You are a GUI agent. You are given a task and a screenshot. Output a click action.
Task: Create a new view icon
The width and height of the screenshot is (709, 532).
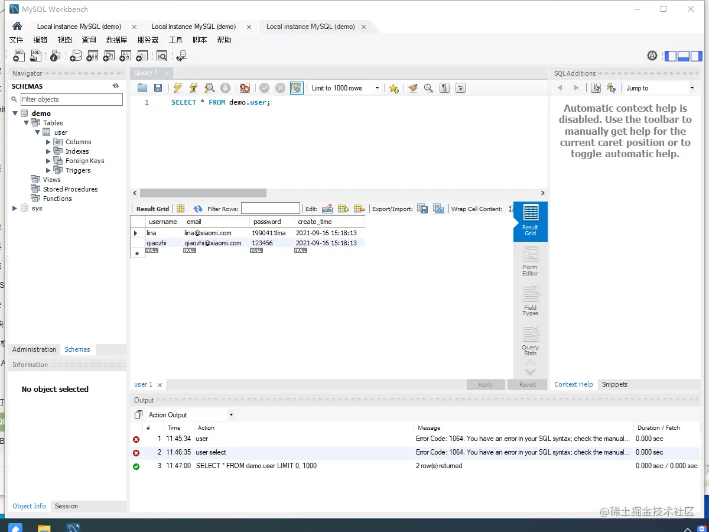(x=109, y=56)
